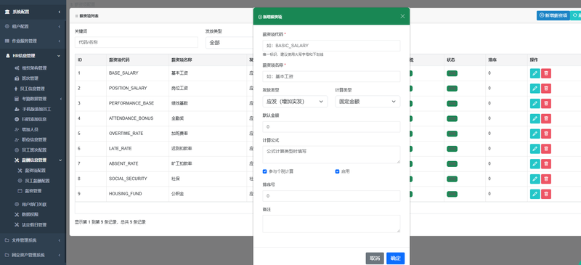The height and width of the screenshot is (265, 581).
Task: Edit the HOUSING_FUND row
Action: tap(535, 194)
